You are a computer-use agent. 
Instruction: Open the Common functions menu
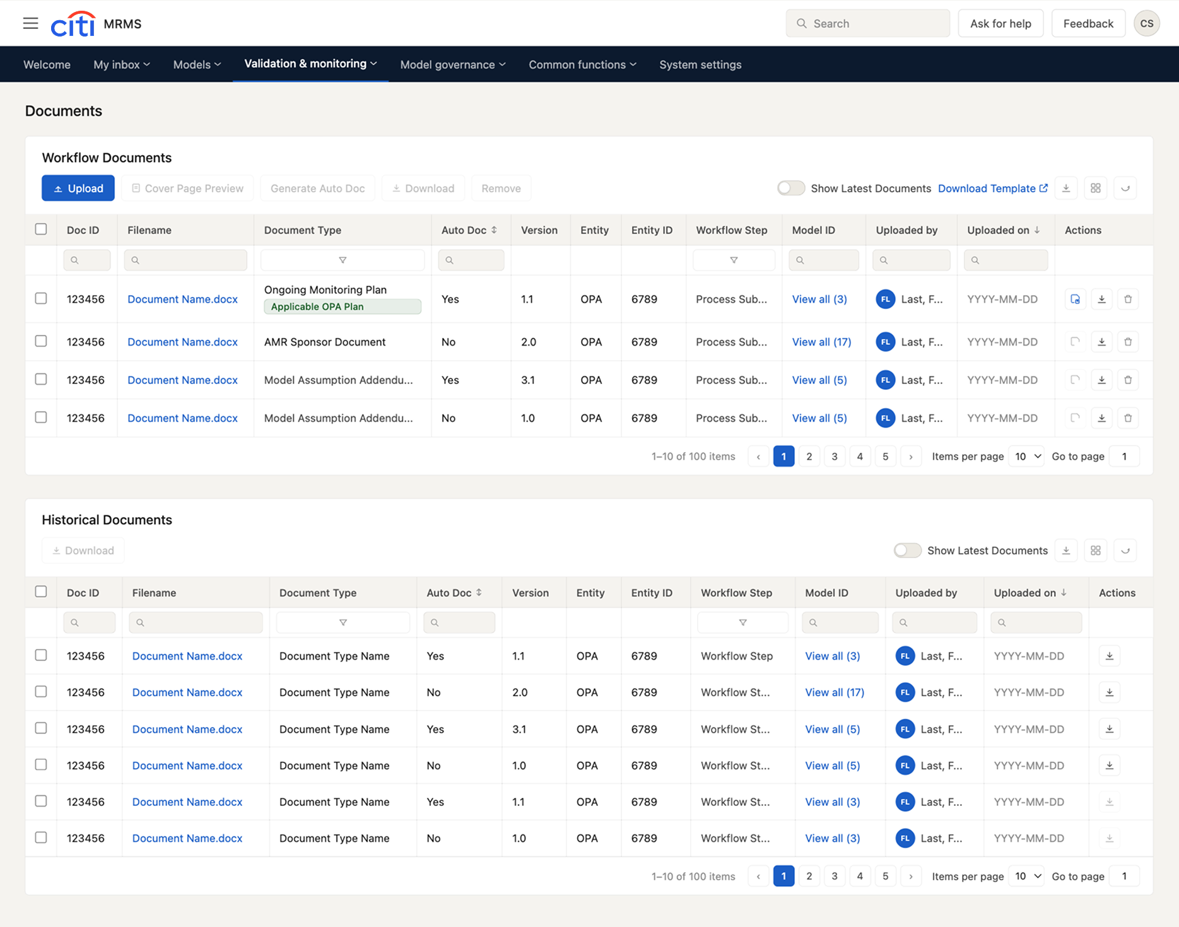click(x=582, y=64)
